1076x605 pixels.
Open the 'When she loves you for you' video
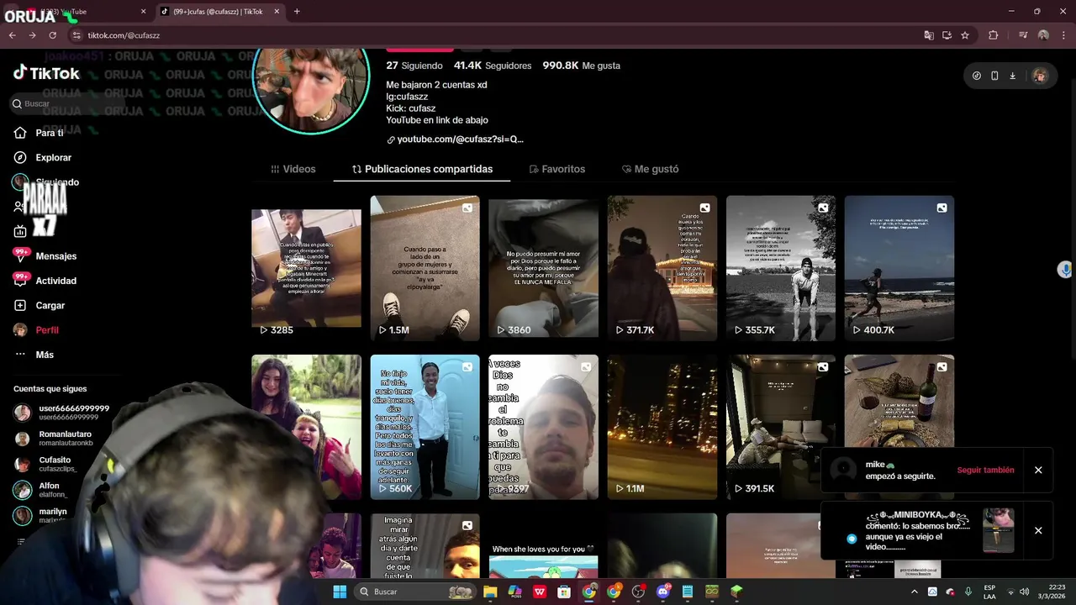(544, 546)
